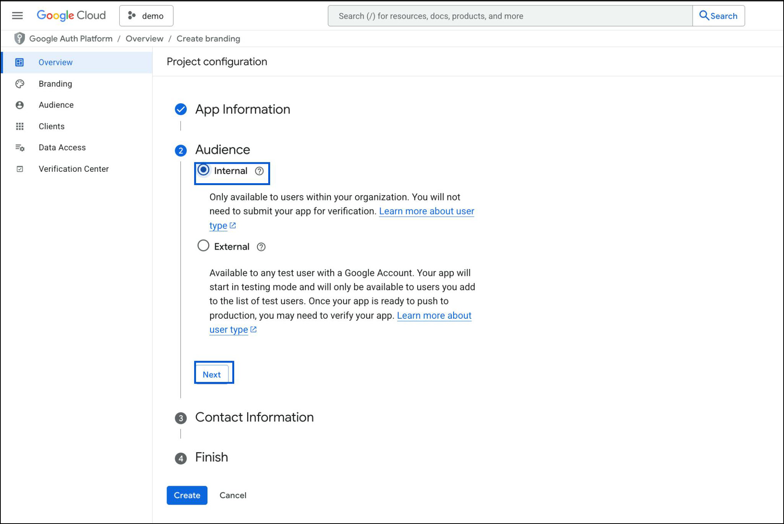The width and height of the screenshot is (784, 524).
Task: Click the Verification Center checkbox icon
Action: tap(19, 169)
